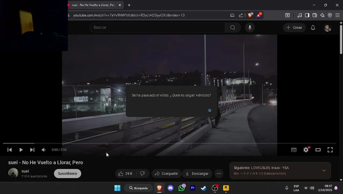
Task: Click the Compartir button
Action: pyautogui.click(x=167, y=174)
